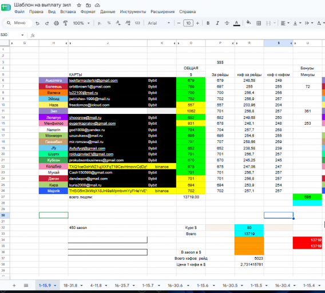The width and height of the screenshot is (325, 293).
Task: Select the paint format roller icon
Action: 65,23
